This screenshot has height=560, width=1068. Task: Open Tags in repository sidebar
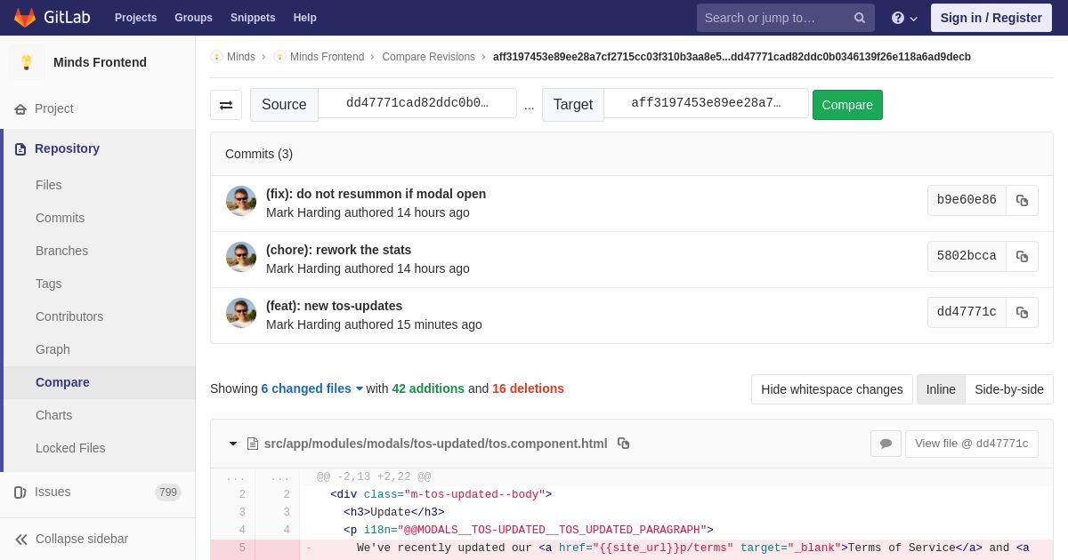click(x=49, y=284)
